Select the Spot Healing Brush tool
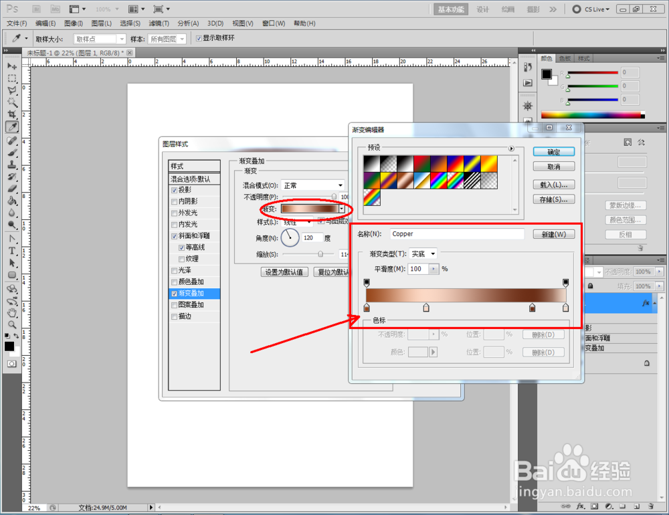The image size is (669, 515). (12, 141)
